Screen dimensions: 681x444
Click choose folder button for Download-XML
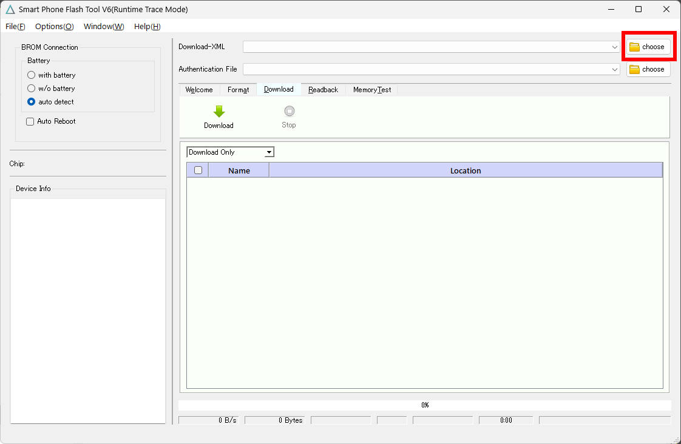click(648, 47)
